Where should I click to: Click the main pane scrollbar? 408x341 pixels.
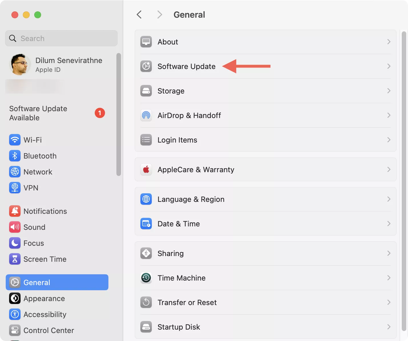(x=404, y=181)
